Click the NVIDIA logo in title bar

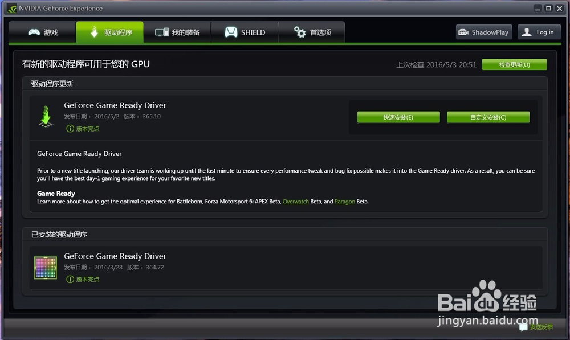pos(11,9)
